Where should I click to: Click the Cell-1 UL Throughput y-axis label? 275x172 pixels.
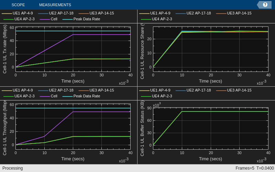[4, 128]
